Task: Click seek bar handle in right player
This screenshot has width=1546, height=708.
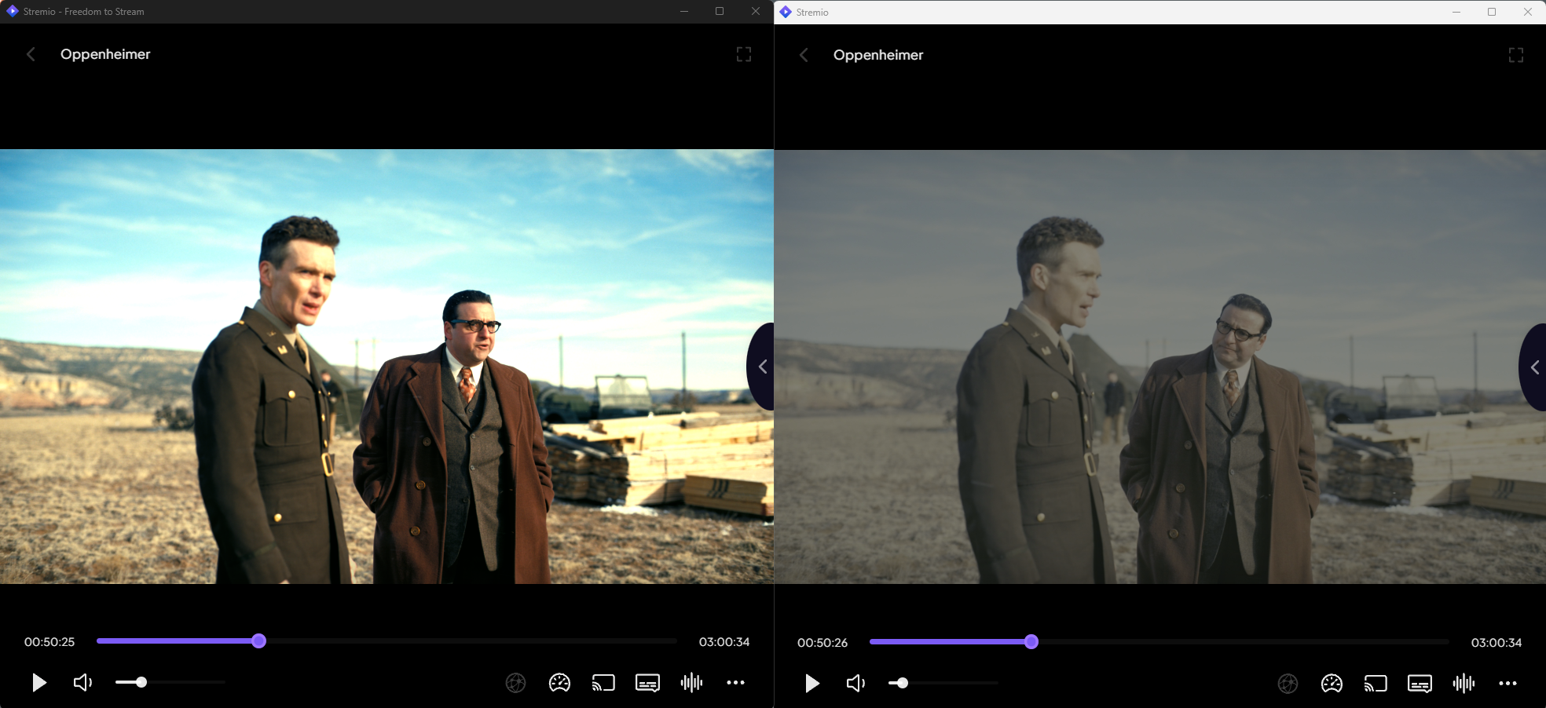Action: tap(1031, 642)
